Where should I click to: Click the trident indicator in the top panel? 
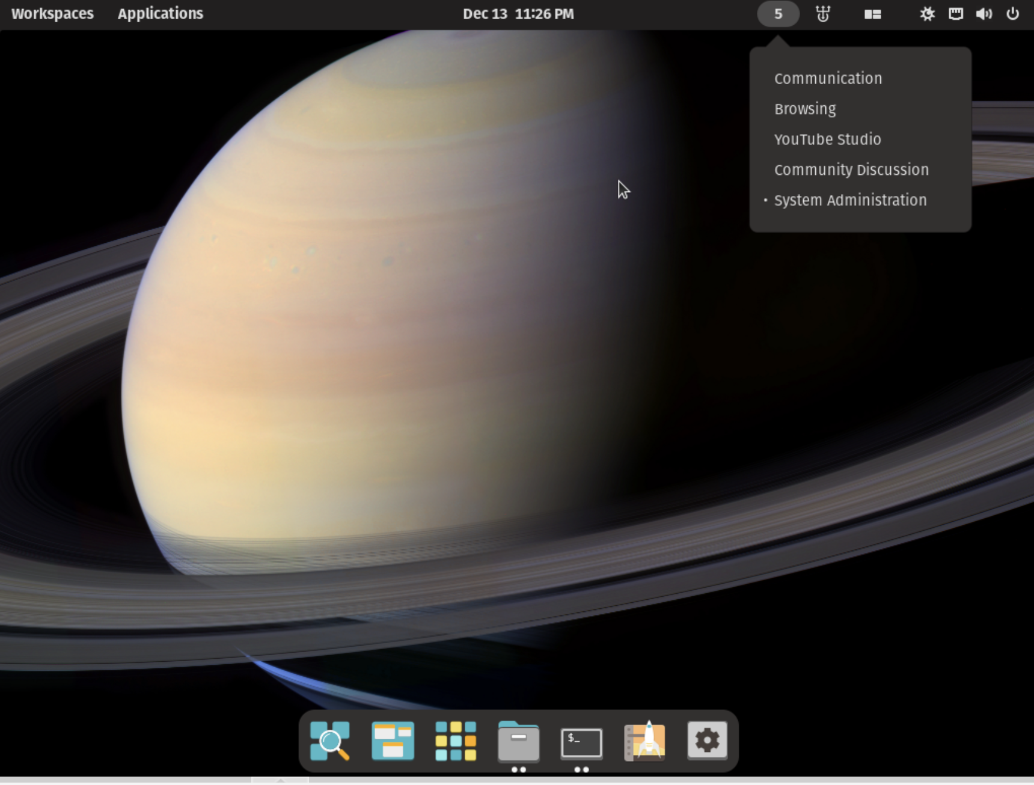(823, 13)
